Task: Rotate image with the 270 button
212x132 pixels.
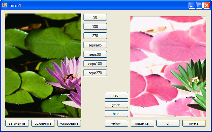Action: pyautogui.click(x=95, y=36)
